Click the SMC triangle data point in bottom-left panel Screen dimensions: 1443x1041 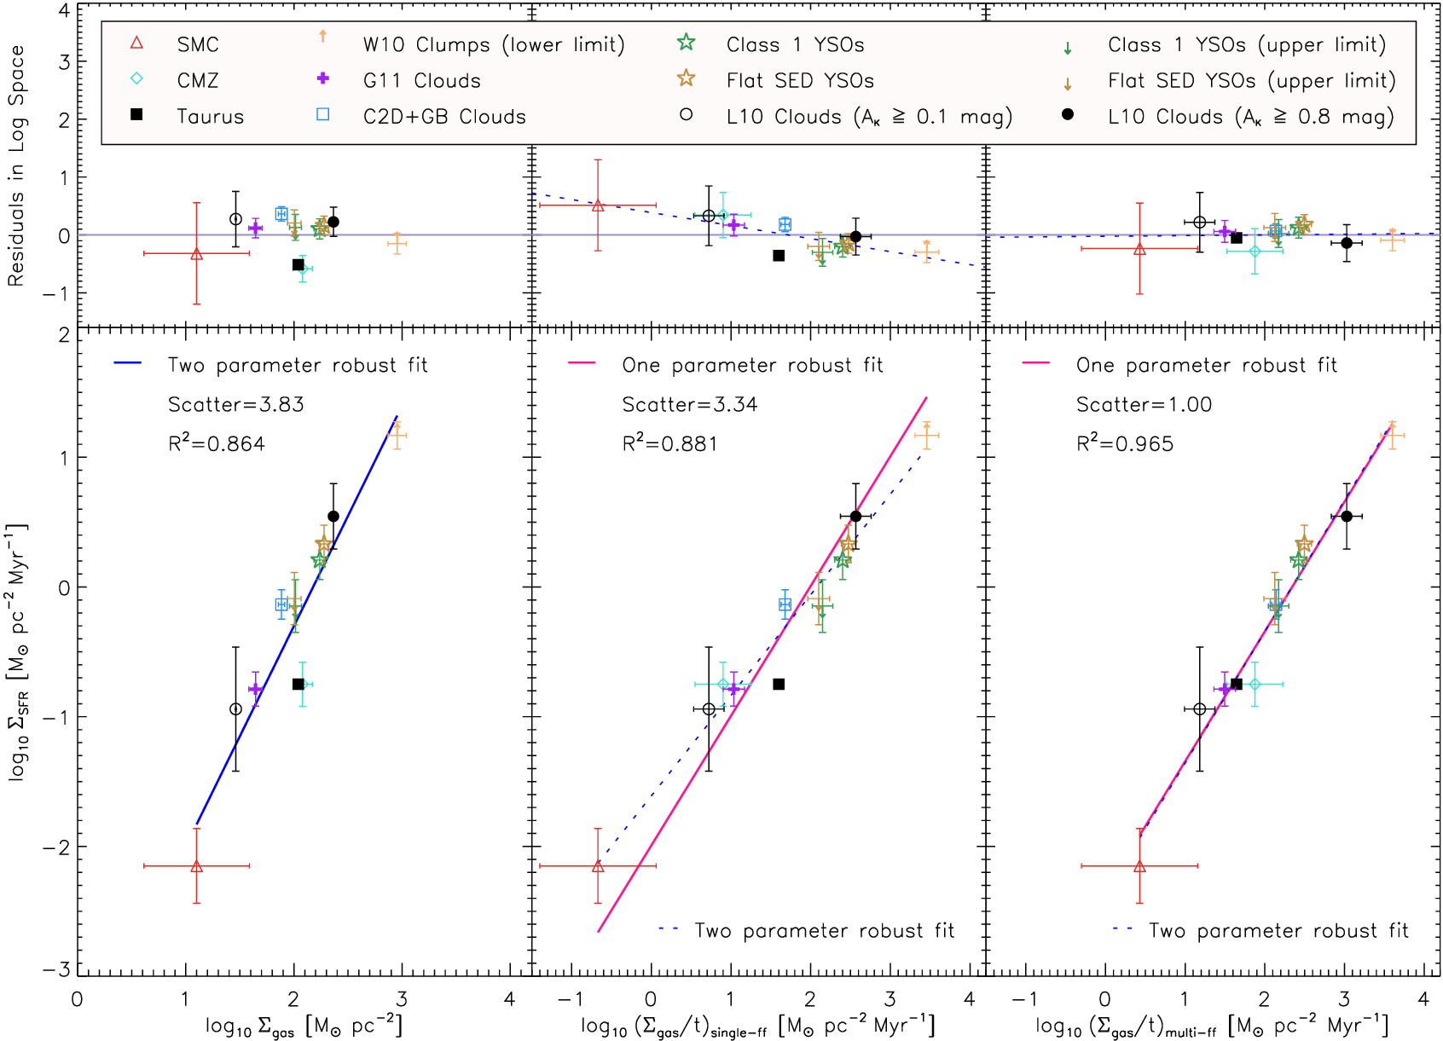point(197,866)
